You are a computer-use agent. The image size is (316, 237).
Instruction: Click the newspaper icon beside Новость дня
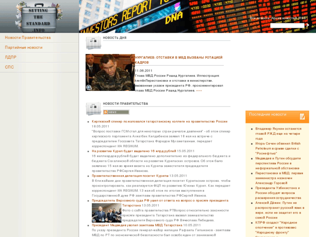[93, 43]
